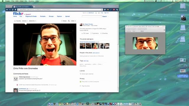
Task: Click the Flickr logo
Action: [18, 14]
